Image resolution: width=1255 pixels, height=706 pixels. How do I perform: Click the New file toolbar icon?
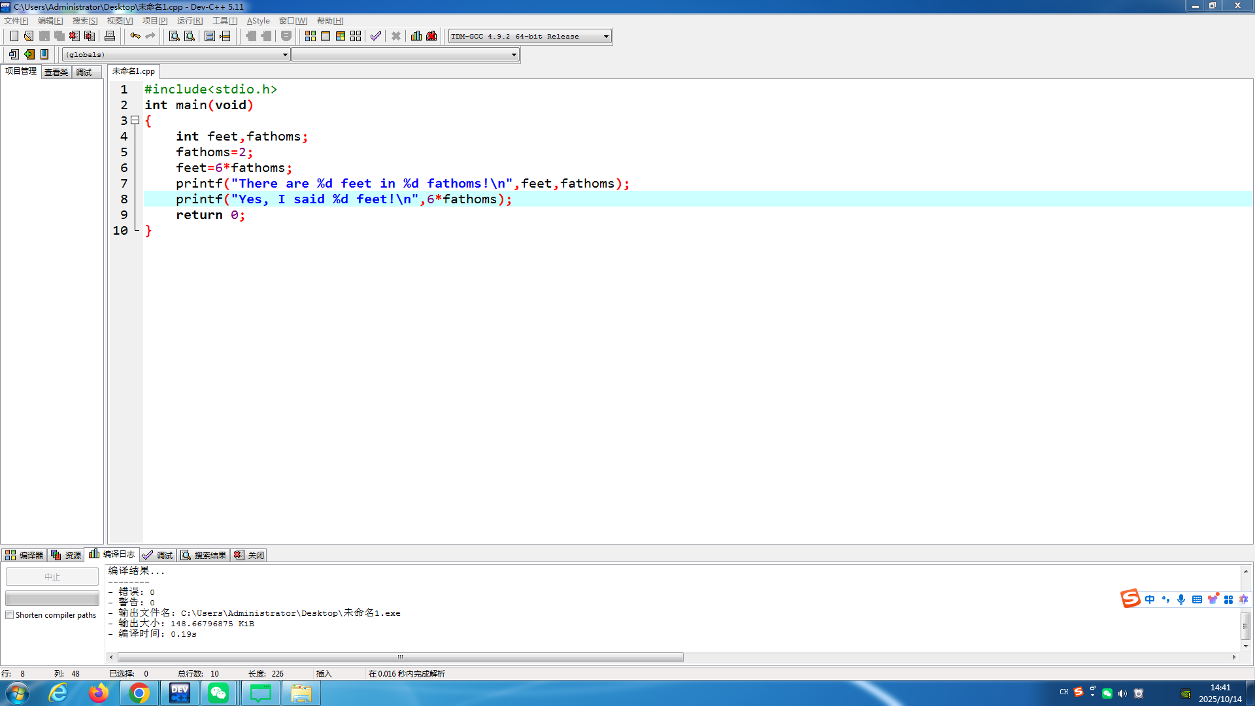click(14, 36)
